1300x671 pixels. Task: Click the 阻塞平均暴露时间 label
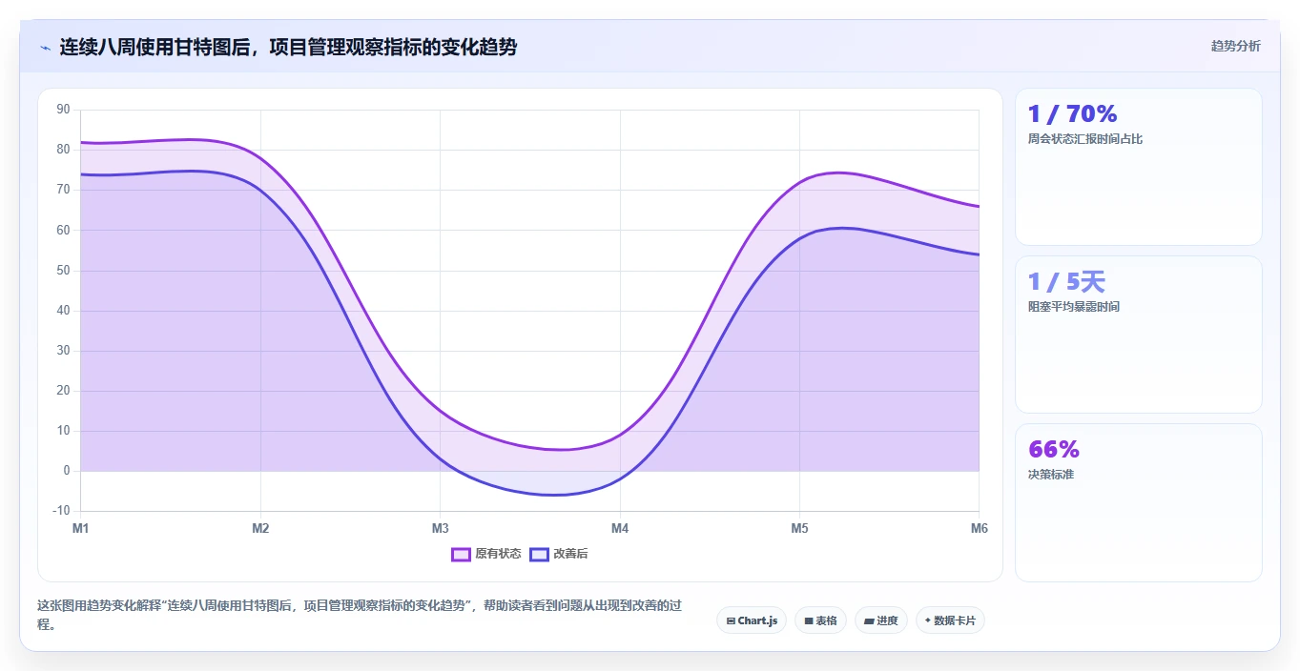1074,307
